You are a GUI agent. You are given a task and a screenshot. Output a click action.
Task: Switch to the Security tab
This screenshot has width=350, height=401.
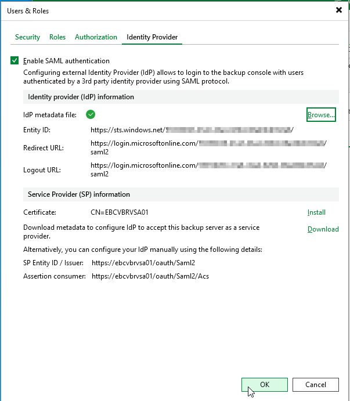(x=27, y=37)
